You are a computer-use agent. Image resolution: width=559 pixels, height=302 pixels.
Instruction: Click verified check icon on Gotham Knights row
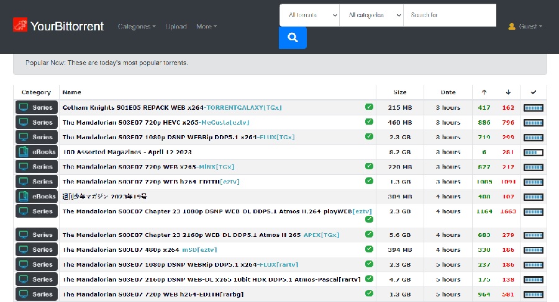(369, 107)
